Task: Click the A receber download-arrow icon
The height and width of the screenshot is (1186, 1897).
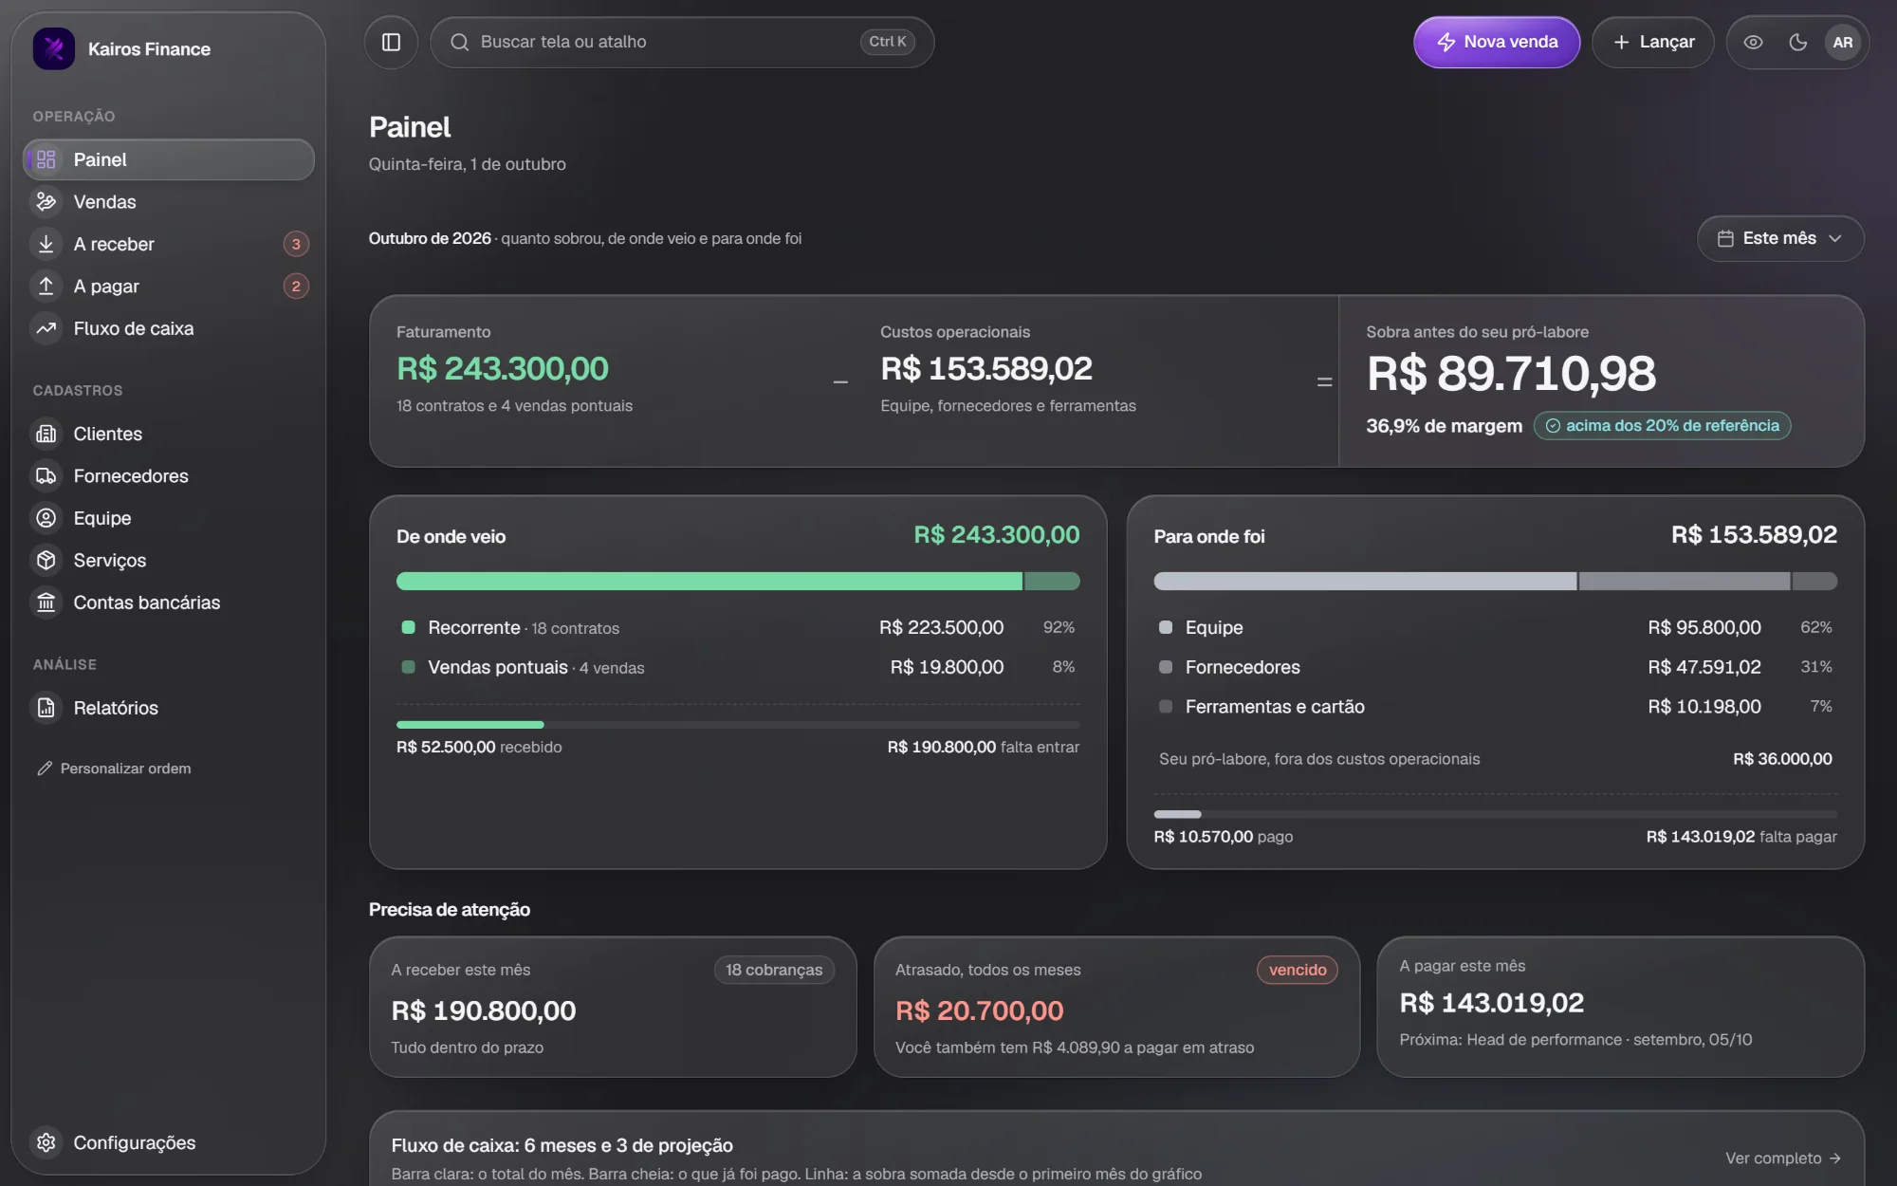Action: pyautogui.click(x=46, y=244)
